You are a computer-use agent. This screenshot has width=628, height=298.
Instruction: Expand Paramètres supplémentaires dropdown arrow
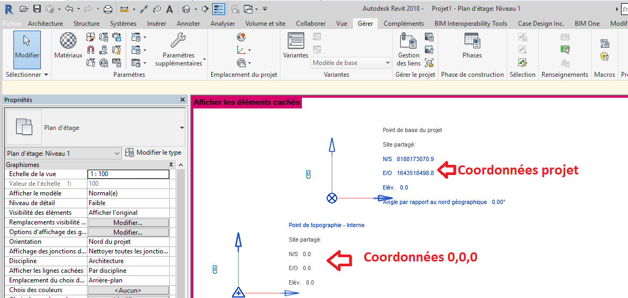(204, 59)
